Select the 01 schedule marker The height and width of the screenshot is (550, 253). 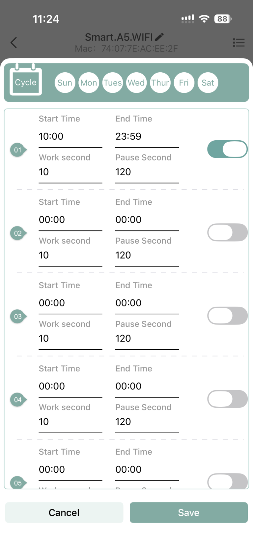(x=18, y=150)
